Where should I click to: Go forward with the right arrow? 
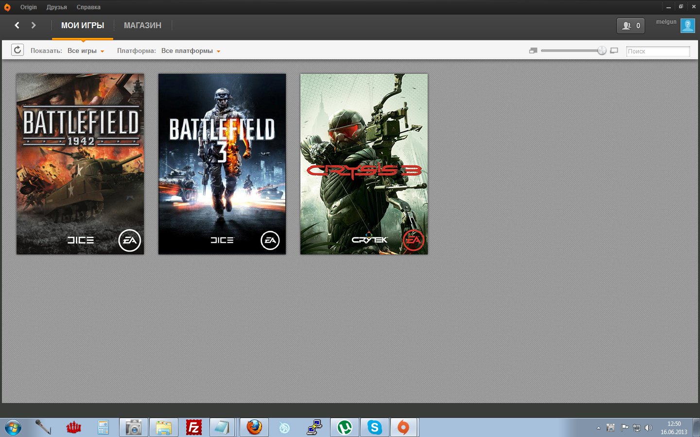[34, 25]
